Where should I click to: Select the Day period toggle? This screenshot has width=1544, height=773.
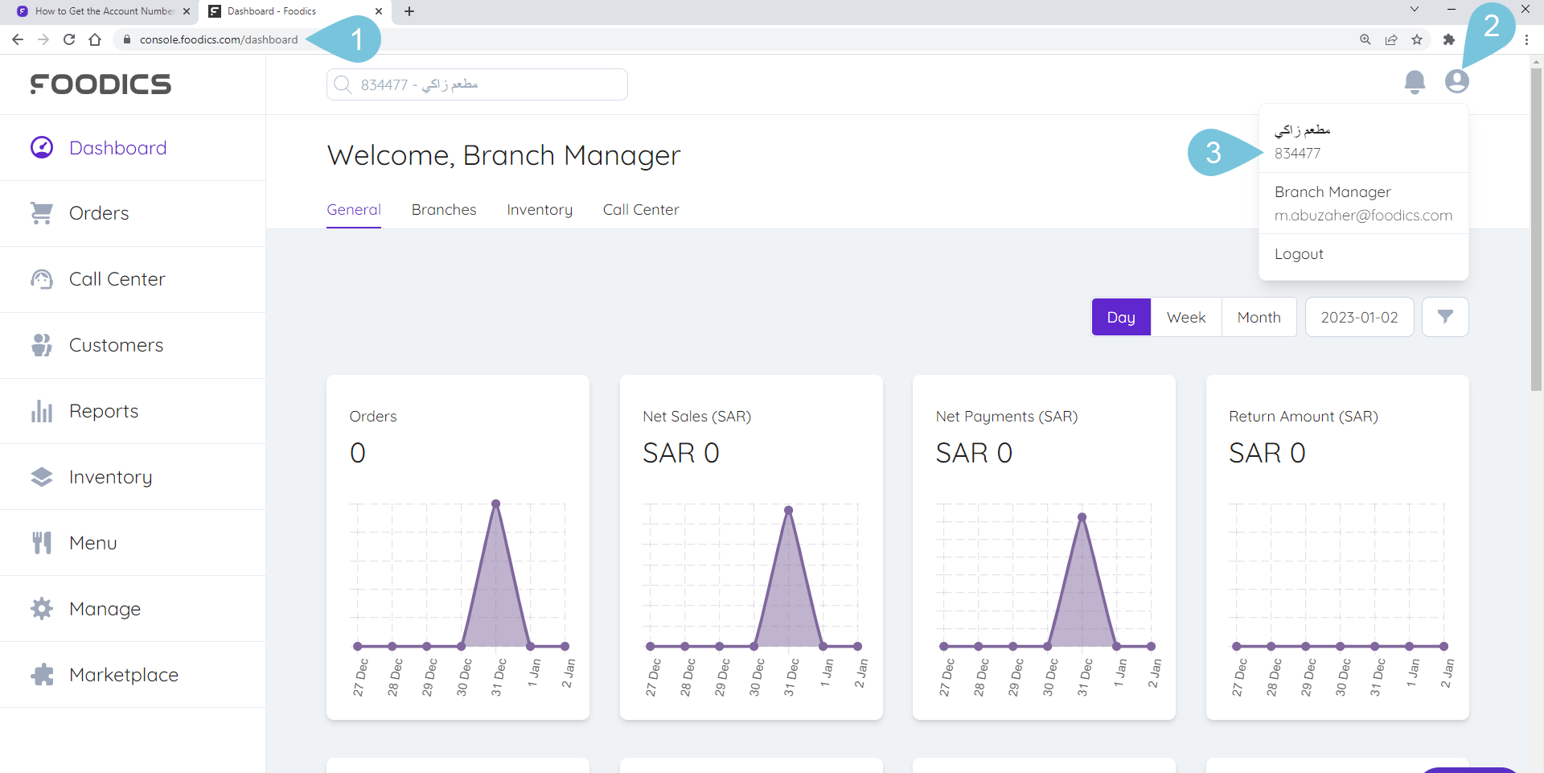point(1121,317)
